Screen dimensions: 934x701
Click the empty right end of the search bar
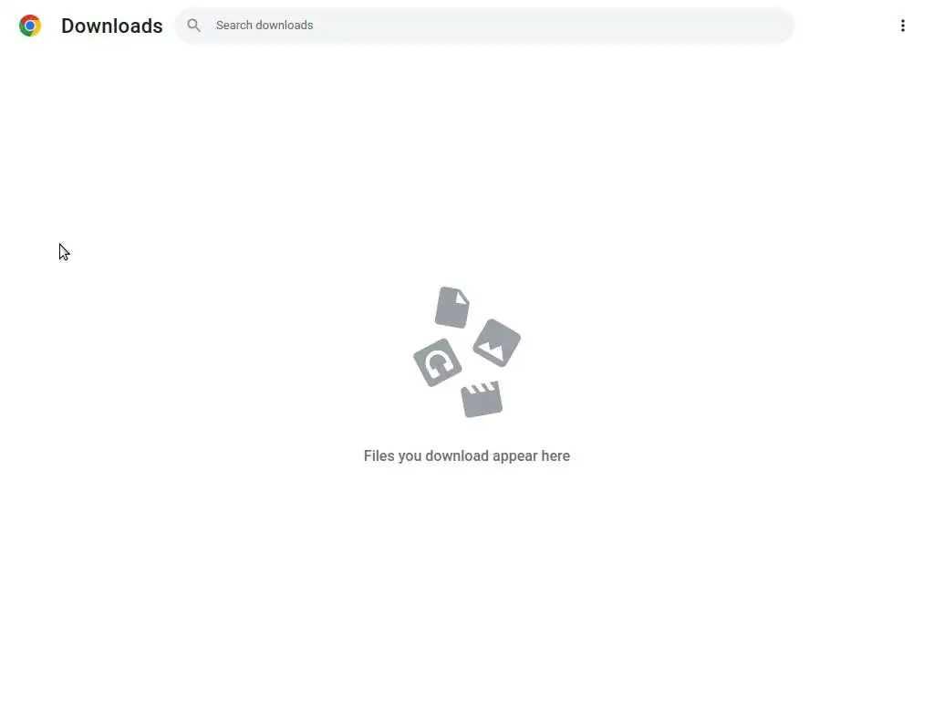tap(744, 25)
